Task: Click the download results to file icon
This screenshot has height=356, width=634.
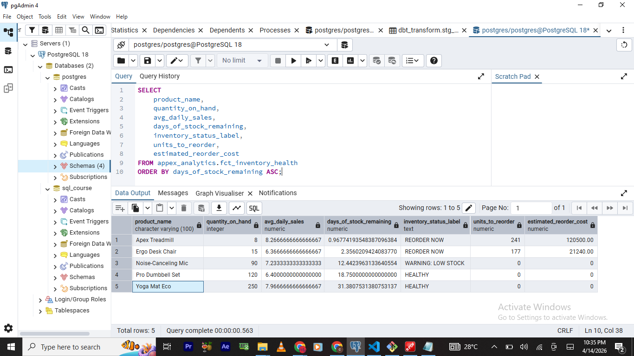Action: pyautogui.click(x=219, y=208)
